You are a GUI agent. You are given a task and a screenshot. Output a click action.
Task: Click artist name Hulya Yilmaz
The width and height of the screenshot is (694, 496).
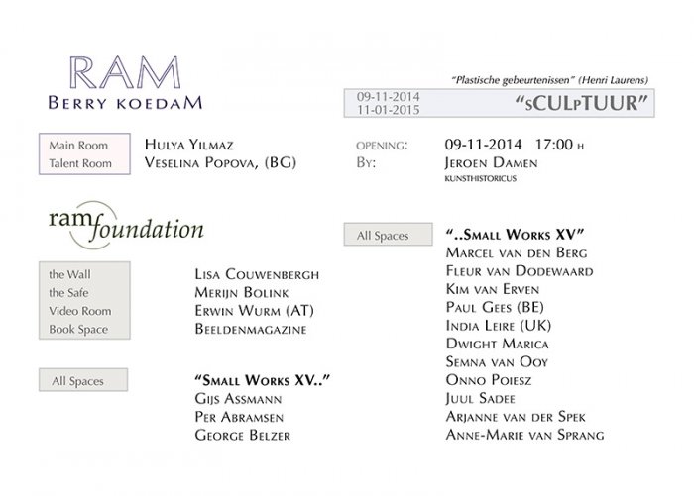(189, 145)
